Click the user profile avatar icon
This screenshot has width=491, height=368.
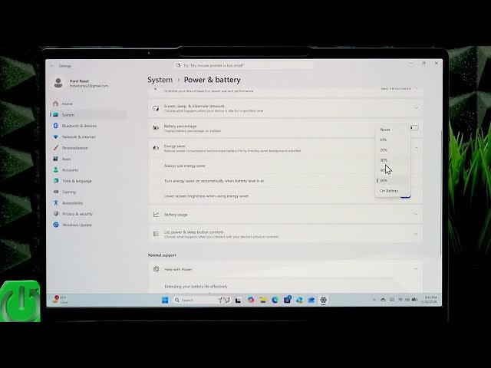58,84
